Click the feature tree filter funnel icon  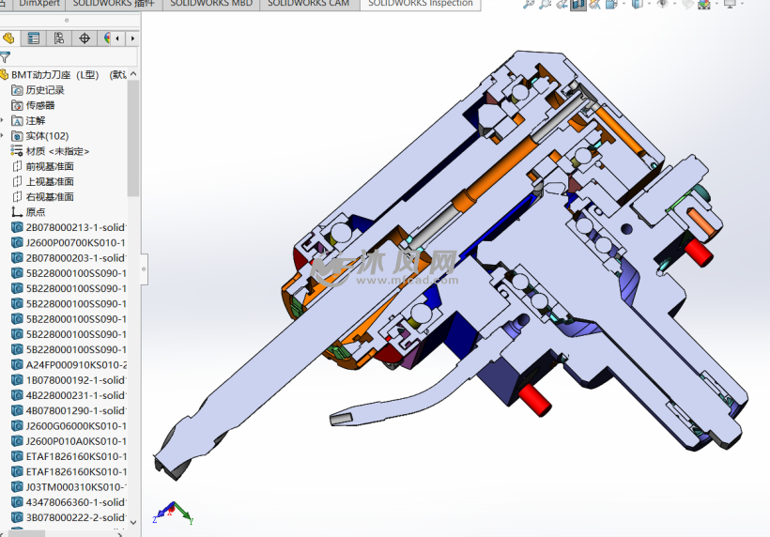tap(6, 58)
